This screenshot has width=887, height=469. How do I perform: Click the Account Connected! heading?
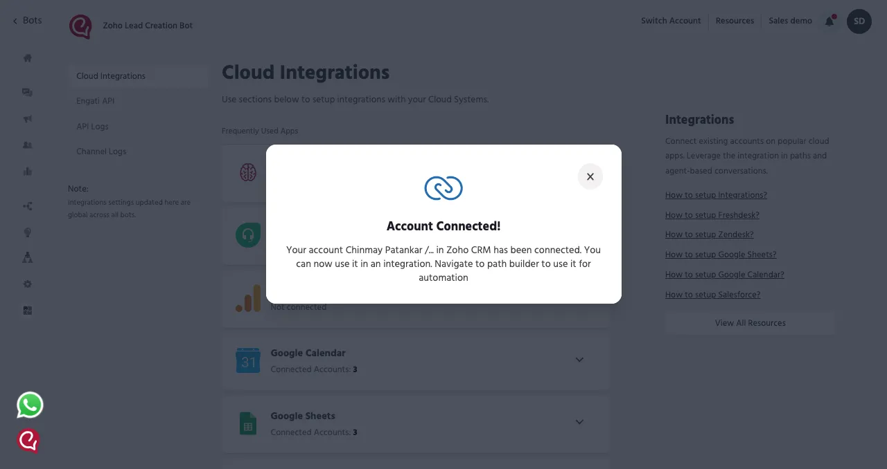pos(443,226)
